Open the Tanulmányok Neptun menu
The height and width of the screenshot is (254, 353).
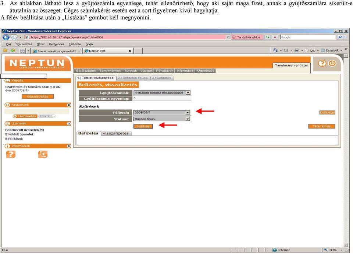(110, 71)
